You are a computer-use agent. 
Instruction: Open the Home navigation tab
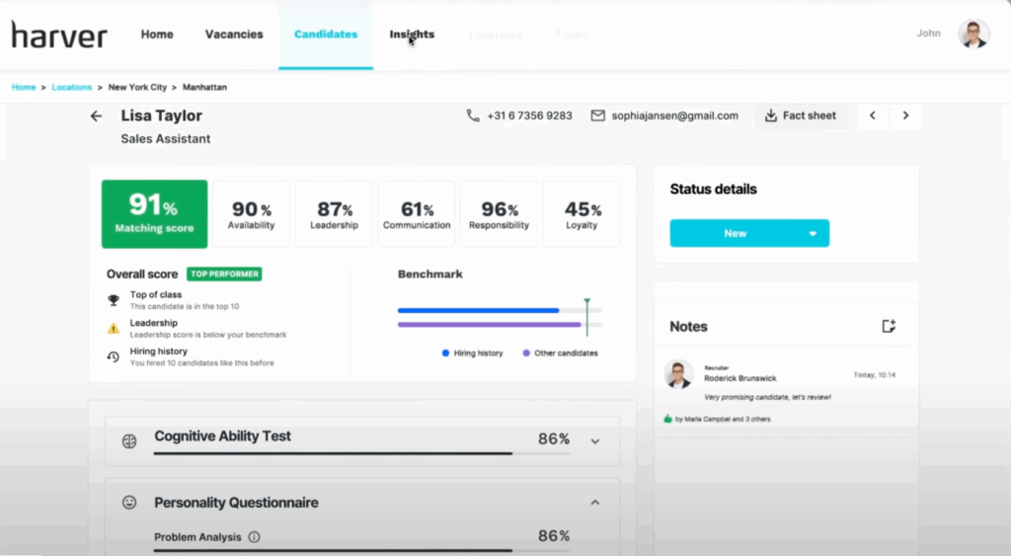pyautogui.click(x=157, y=35)
